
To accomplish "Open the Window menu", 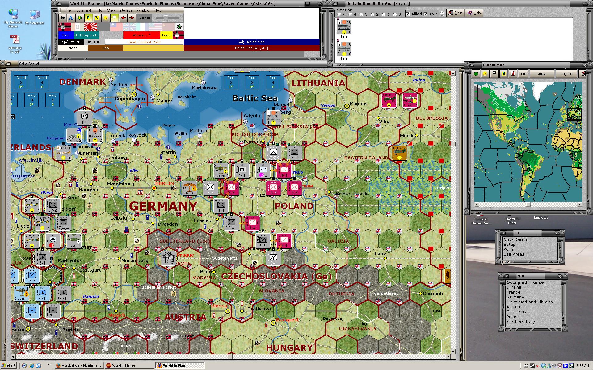I will click(x=143, y=10).
